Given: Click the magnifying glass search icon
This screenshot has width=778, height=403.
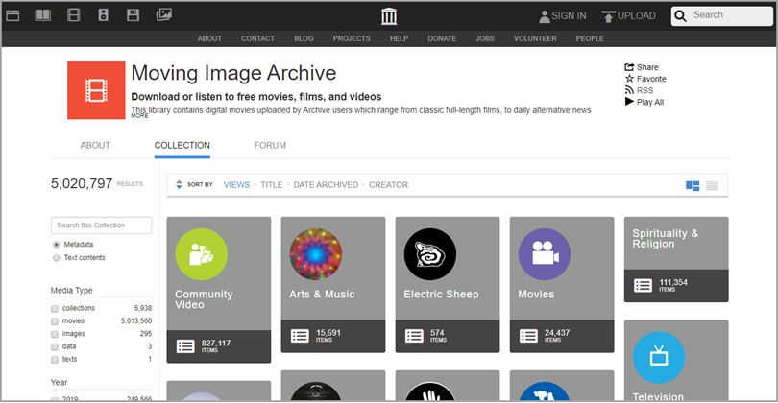Looking at the screenshot, I should 681,16.
